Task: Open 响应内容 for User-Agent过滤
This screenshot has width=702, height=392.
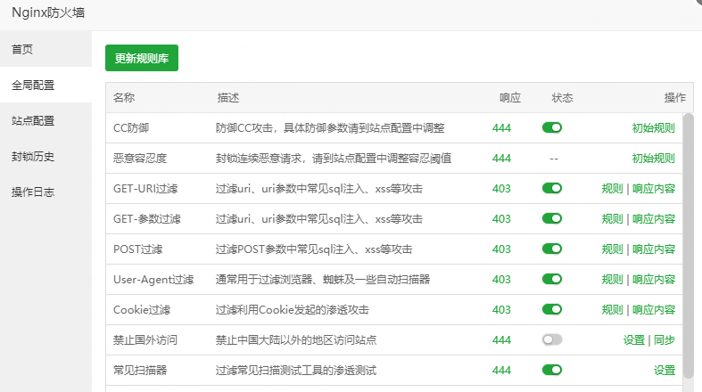Action: 654,280
